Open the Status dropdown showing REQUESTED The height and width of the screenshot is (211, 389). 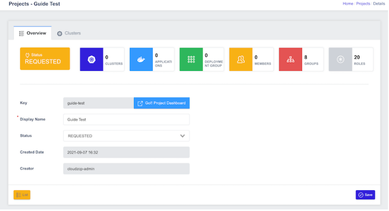click(x=126, y=136)
